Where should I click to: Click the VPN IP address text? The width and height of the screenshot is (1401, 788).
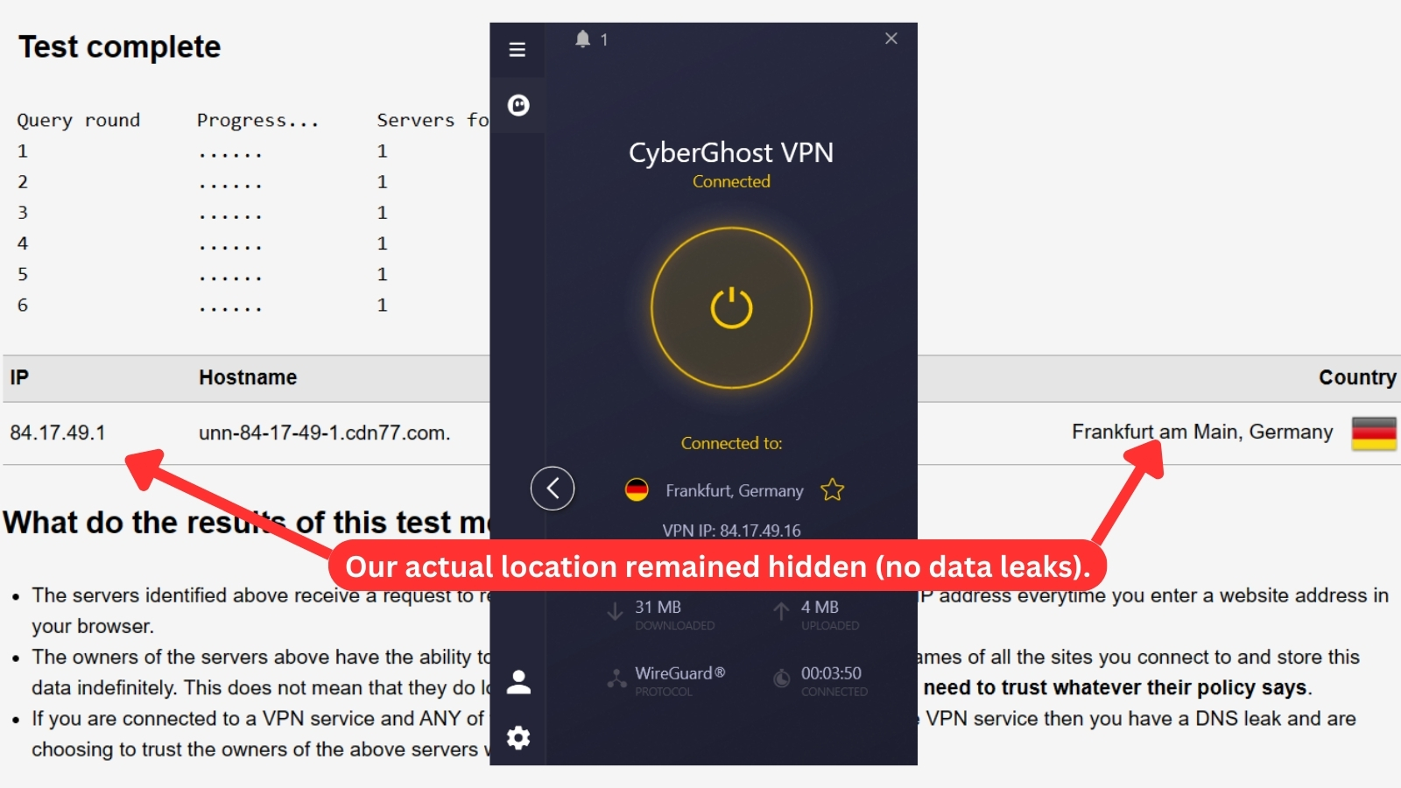(x=731, y=531)
